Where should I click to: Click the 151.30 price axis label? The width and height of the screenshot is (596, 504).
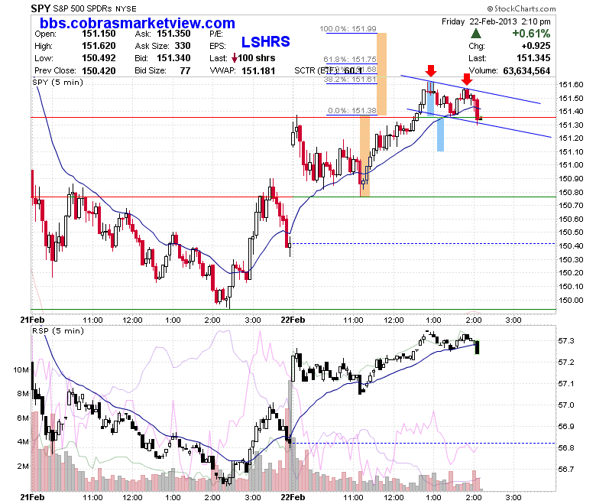click(x=571, y=125)
